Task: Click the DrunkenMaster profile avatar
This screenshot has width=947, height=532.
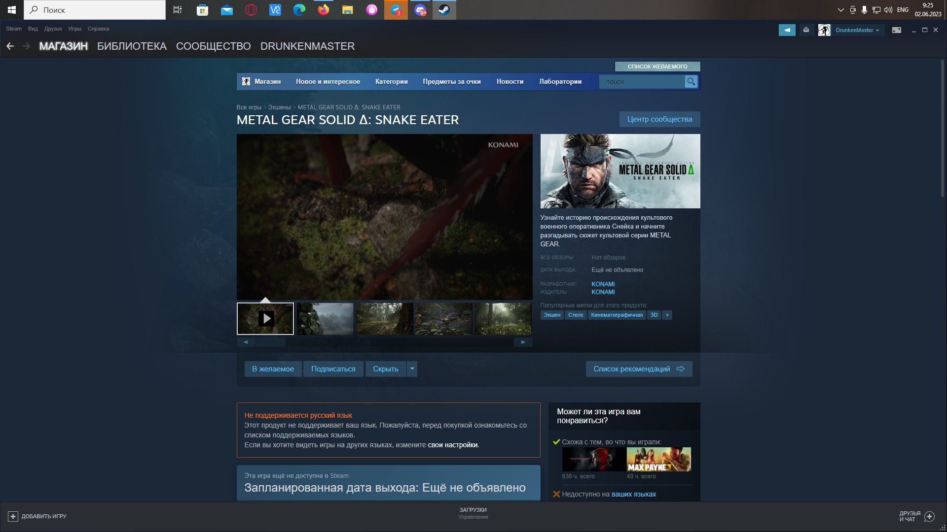Action: [x=824, y=30]
